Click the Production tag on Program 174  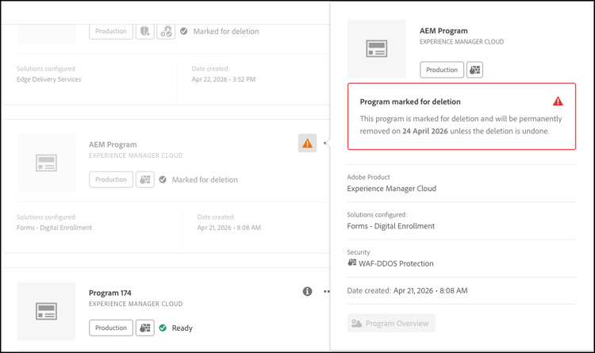point(111,328)
